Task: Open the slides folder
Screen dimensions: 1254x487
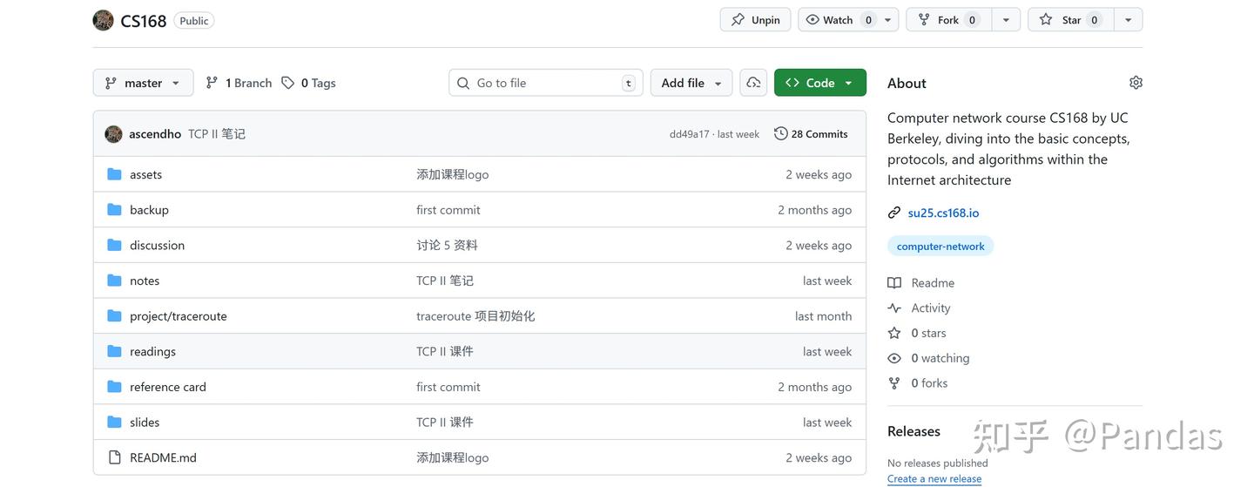Action: point(145,423)
